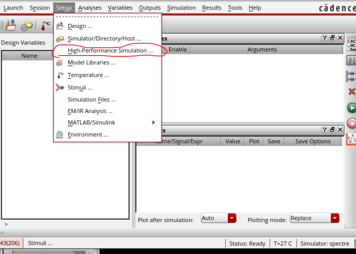Image resolution: width=356 pixels, height=254 pixels.
Task: Open High-Performance Simulation ... settings
Action: pyautogui.click(x=107, y=51)
